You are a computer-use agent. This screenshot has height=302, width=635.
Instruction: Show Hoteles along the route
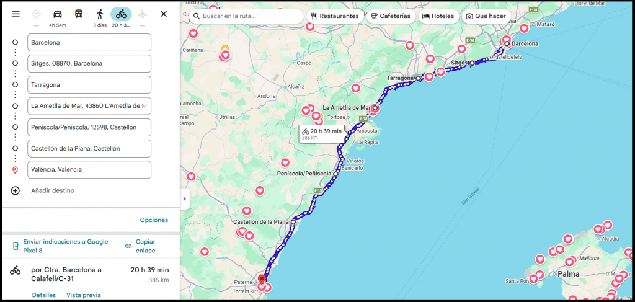click(x=438, y=16)
